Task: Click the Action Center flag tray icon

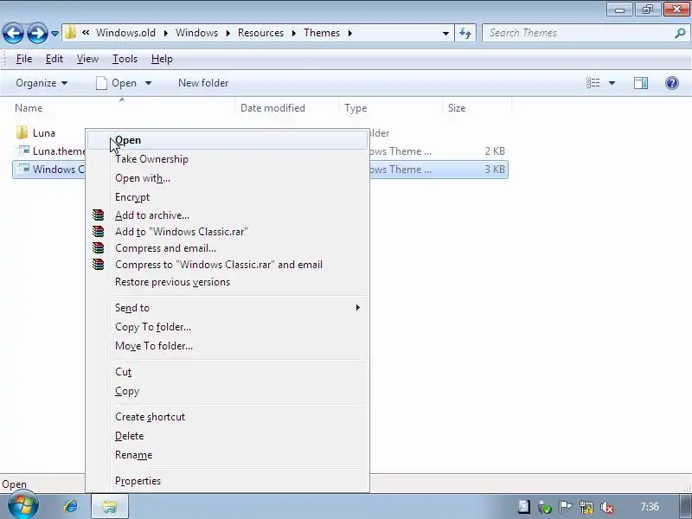Action: [566, 507]
